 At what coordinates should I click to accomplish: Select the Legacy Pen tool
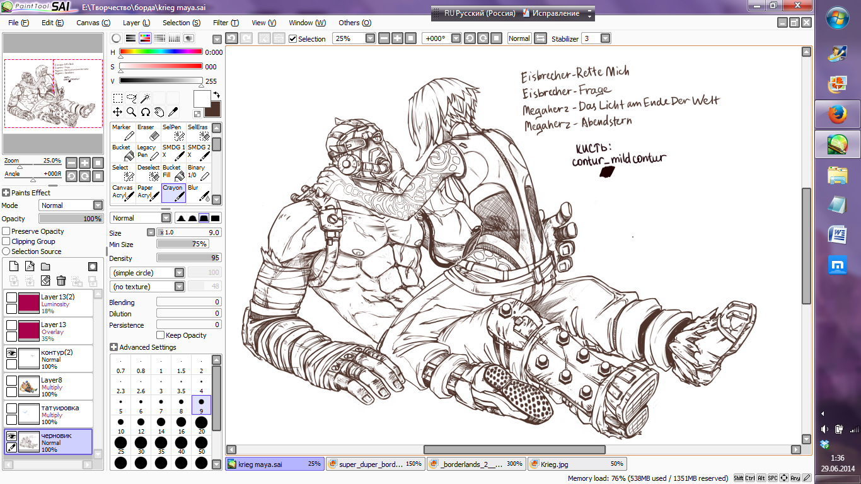tap(148, 152)
